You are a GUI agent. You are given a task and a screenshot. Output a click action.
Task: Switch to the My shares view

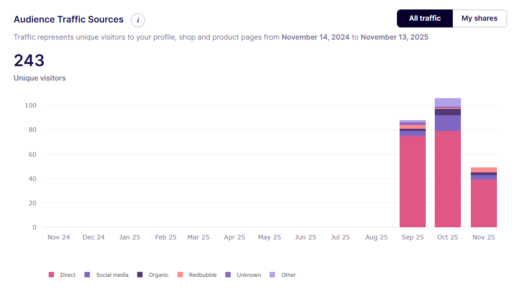coord(479,18)
